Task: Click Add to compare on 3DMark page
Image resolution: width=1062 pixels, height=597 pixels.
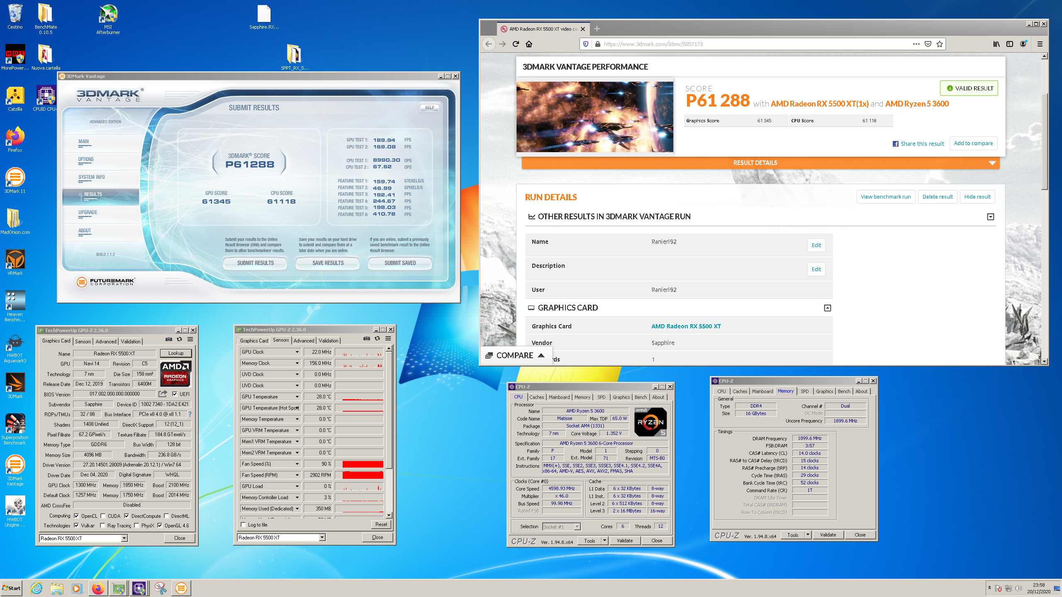Action: tap(973, 143)
